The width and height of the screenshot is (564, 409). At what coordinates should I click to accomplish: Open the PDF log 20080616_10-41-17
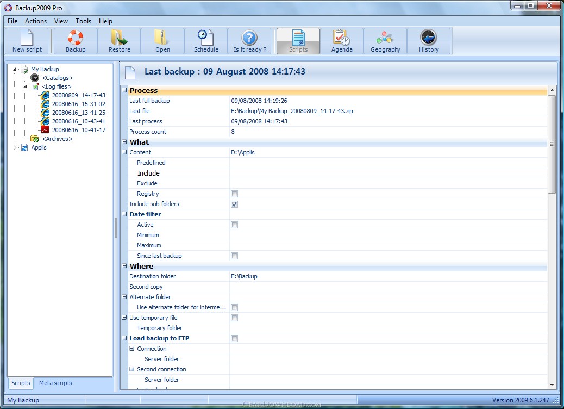pos(78,130)
